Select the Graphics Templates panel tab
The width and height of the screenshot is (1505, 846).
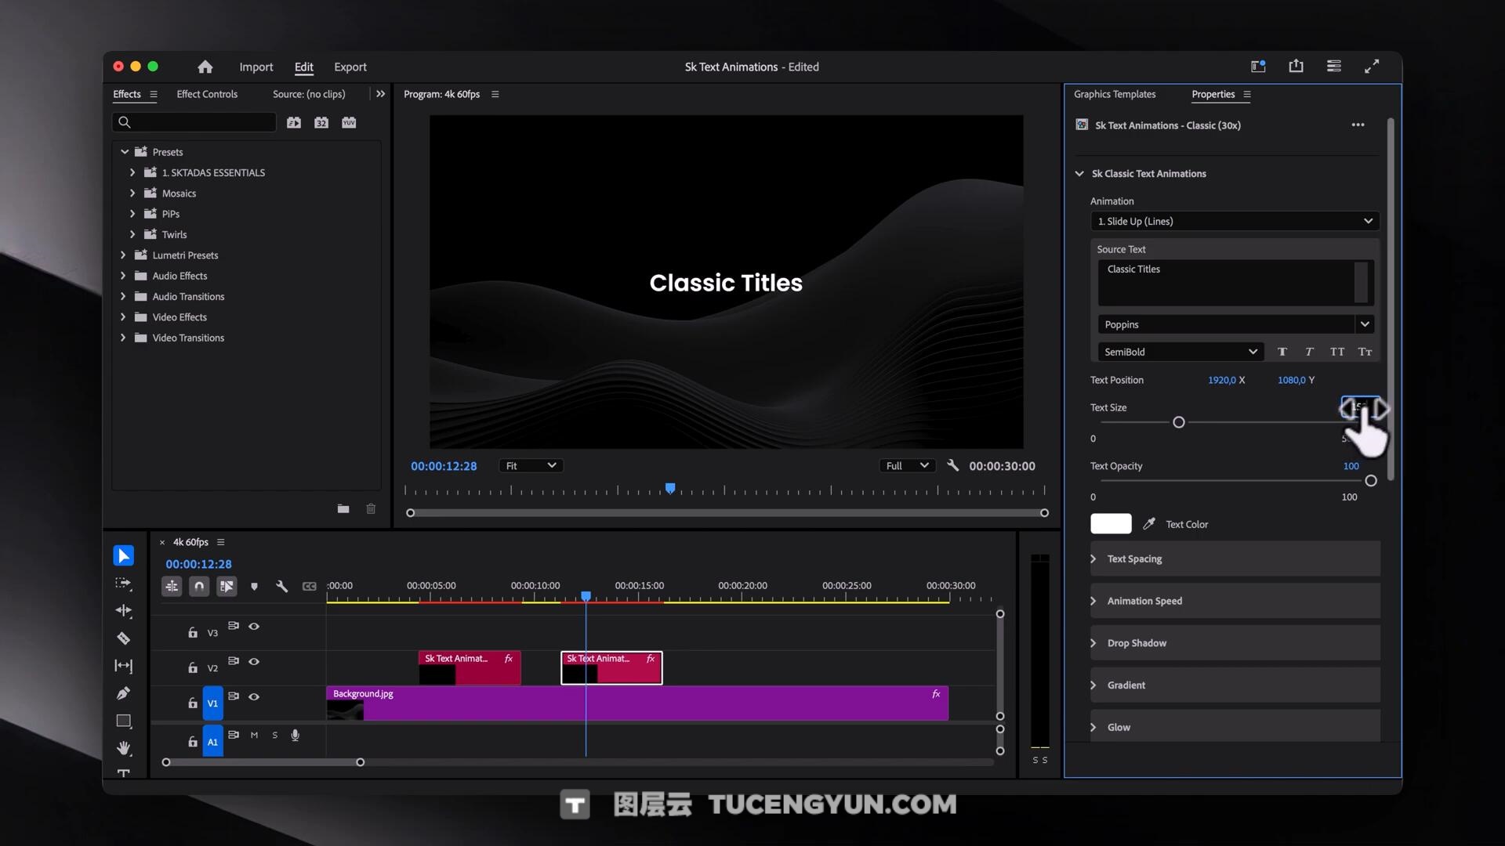coord(1115,94)
